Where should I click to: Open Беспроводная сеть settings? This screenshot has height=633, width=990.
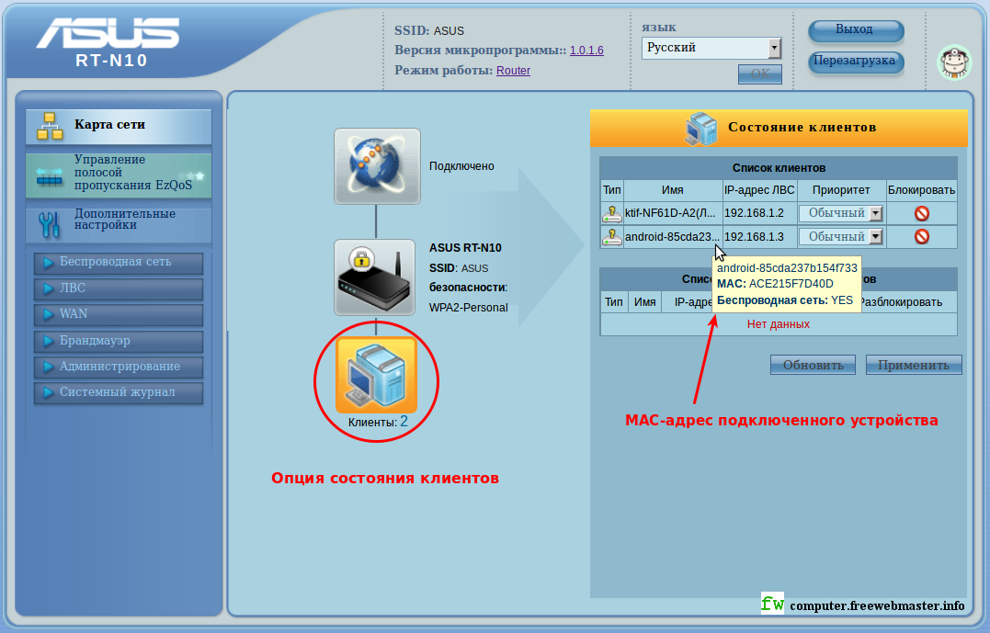(x=119, y=263)
